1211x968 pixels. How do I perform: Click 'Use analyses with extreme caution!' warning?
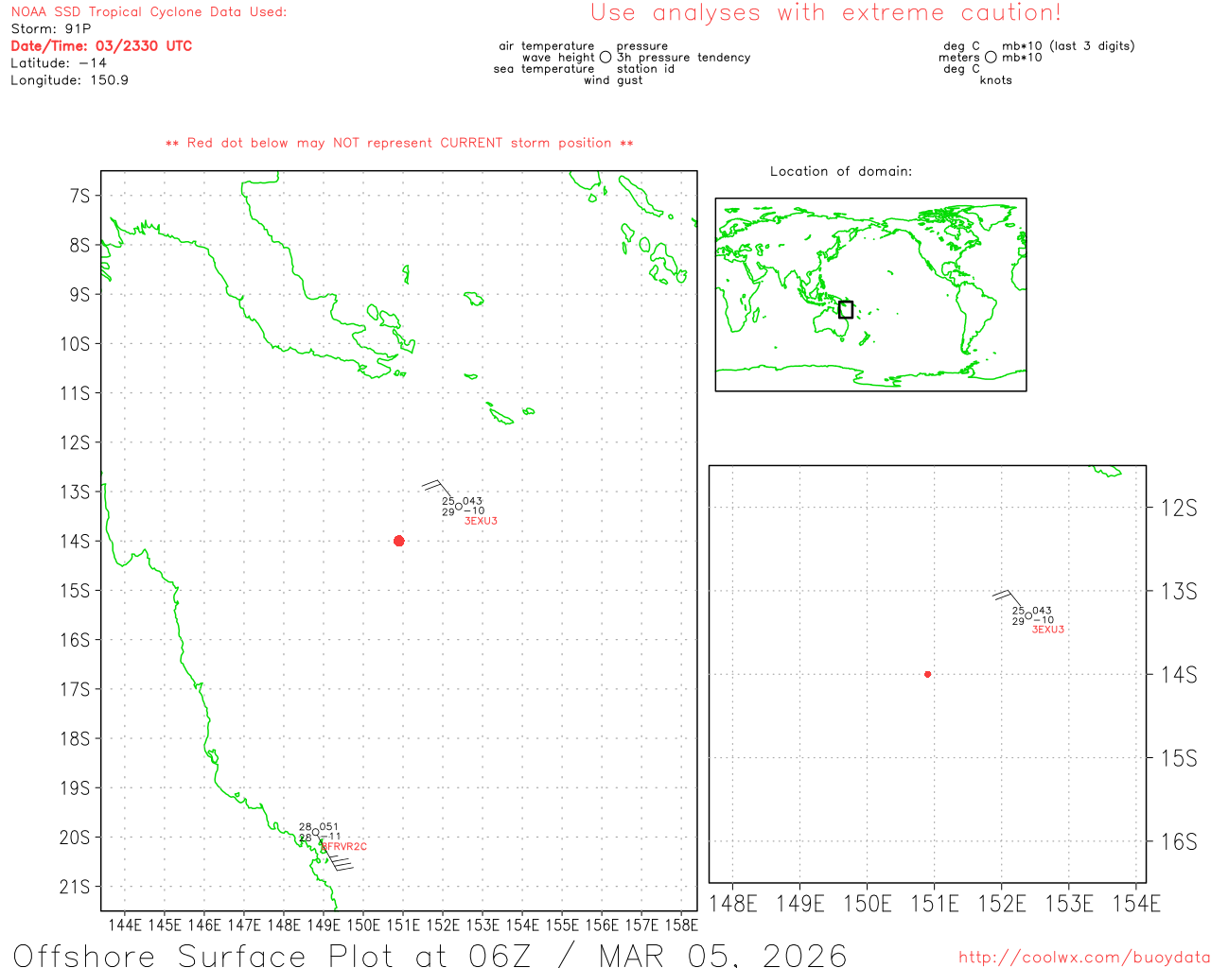825,13
